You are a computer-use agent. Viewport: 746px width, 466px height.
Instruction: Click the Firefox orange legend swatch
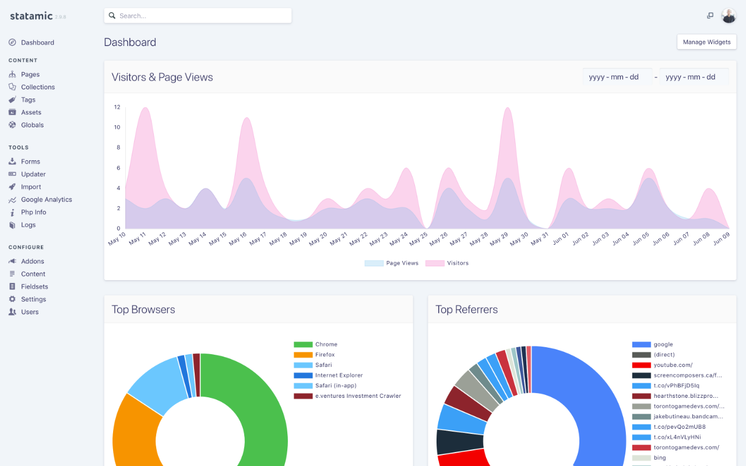[x=303, y=355]
